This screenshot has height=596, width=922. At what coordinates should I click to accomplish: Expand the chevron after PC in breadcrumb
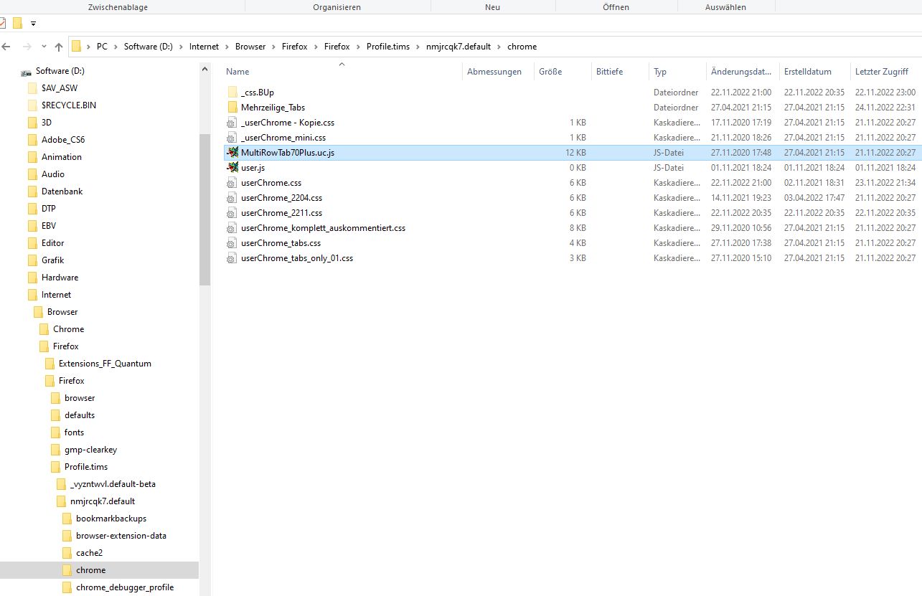[x=116, y=47]
